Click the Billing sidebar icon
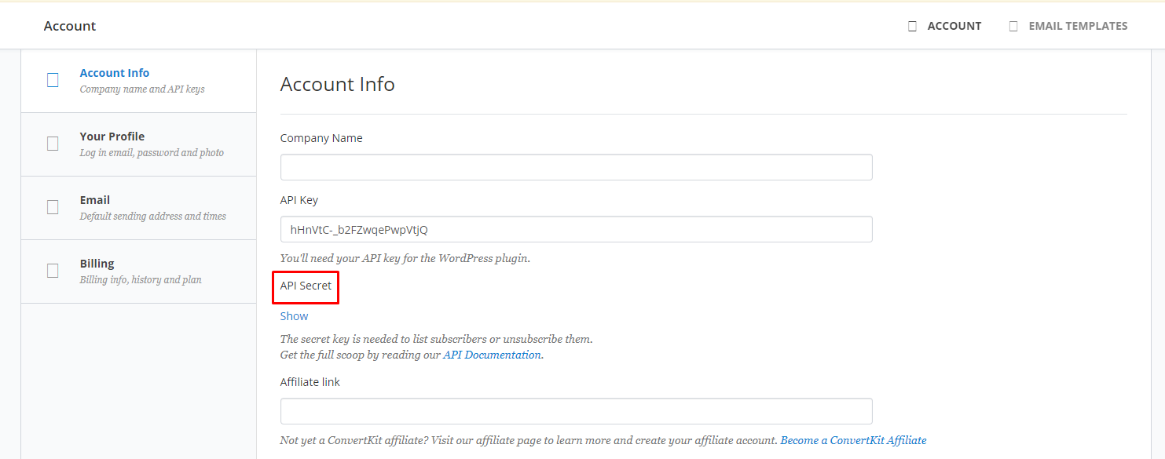 53,271
